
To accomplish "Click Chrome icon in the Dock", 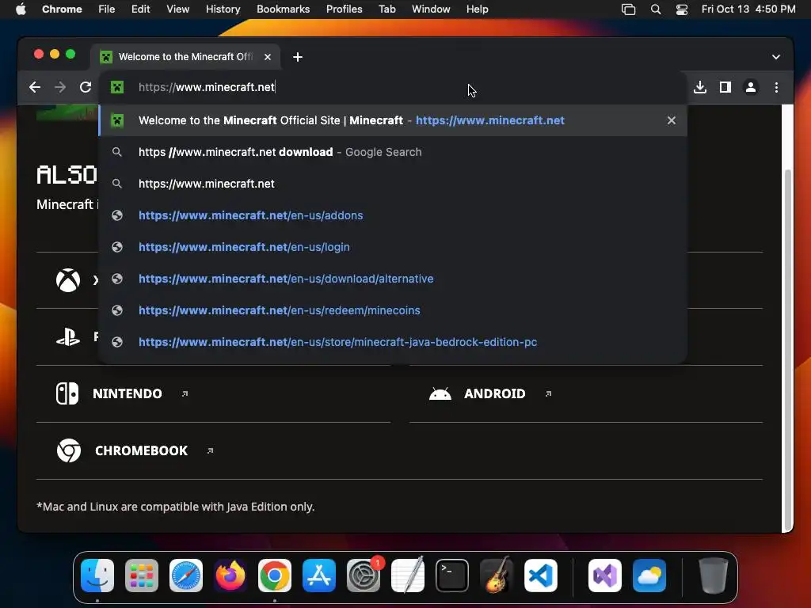I will click(x=275, y=576).
